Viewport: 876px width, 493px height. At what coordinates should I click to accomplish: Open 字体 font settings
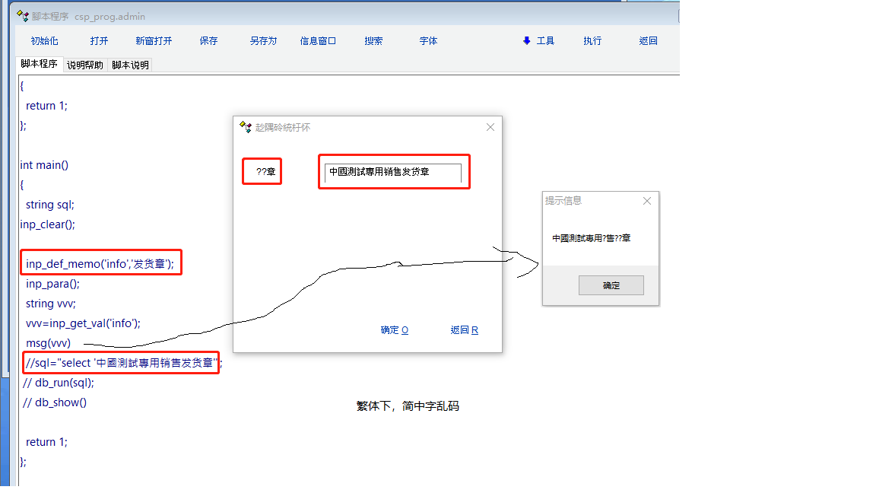tap(428, 41)
